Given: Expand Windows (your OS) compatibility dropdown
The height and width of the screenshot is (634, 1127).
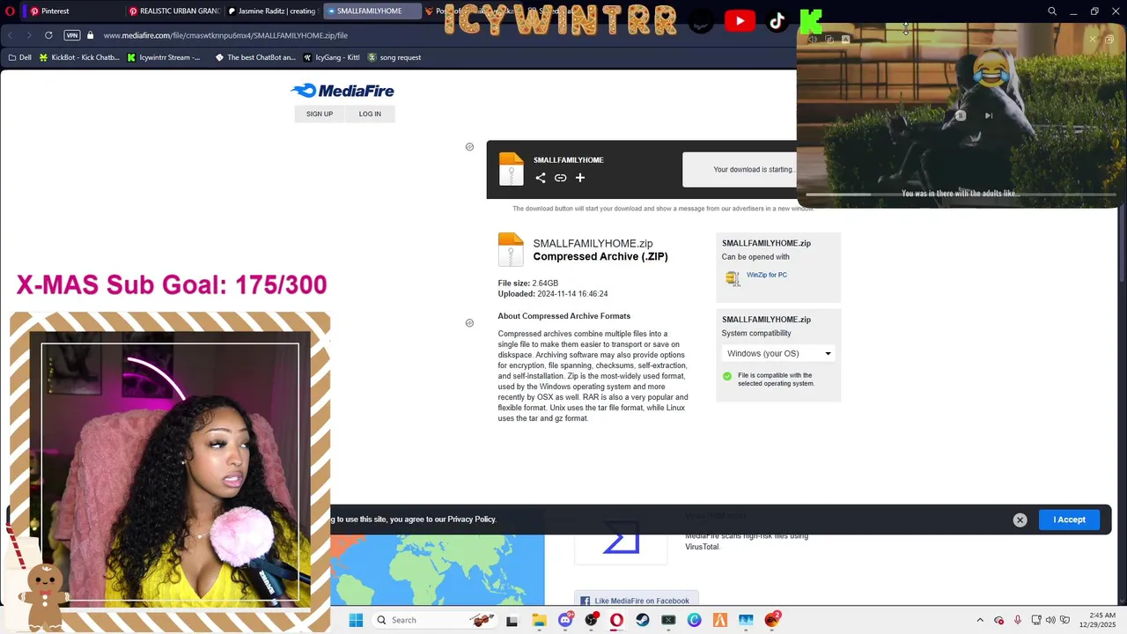Looking at the screenshot, I should coord(778,353).
